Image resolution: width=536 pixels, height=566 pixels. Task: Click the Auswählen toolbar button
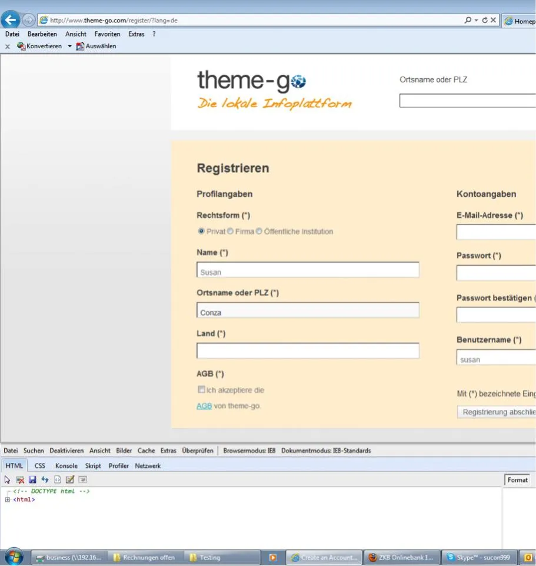pyautogui.click(x=96, y=46)
